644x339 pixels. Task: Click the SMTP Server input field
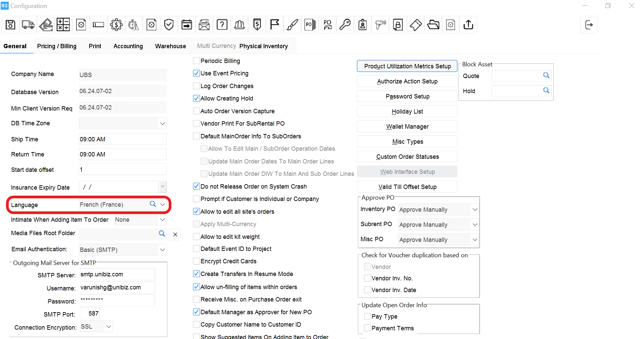click(x=117, y=274)
